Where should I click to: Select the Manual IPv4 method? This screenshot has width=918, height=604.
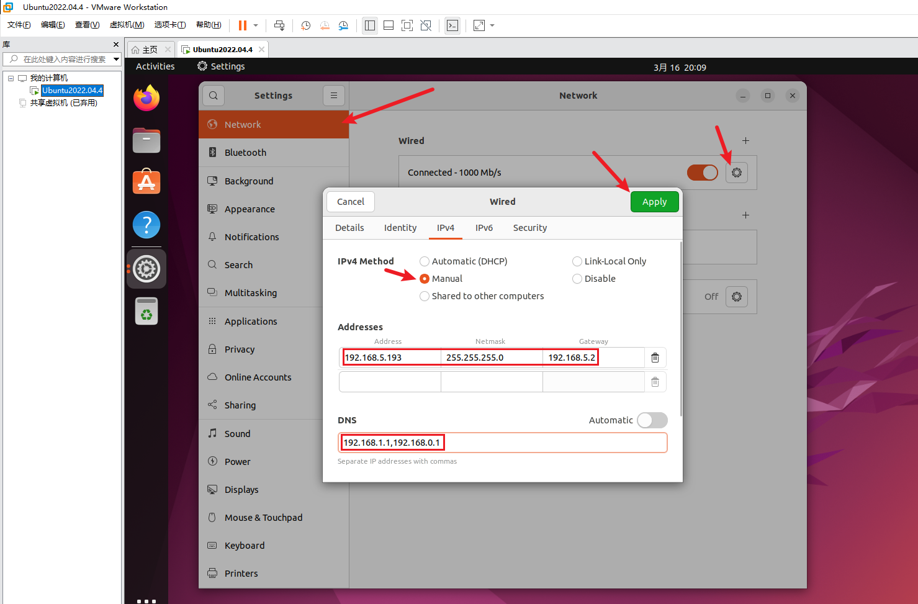click(x=441, y=279)
